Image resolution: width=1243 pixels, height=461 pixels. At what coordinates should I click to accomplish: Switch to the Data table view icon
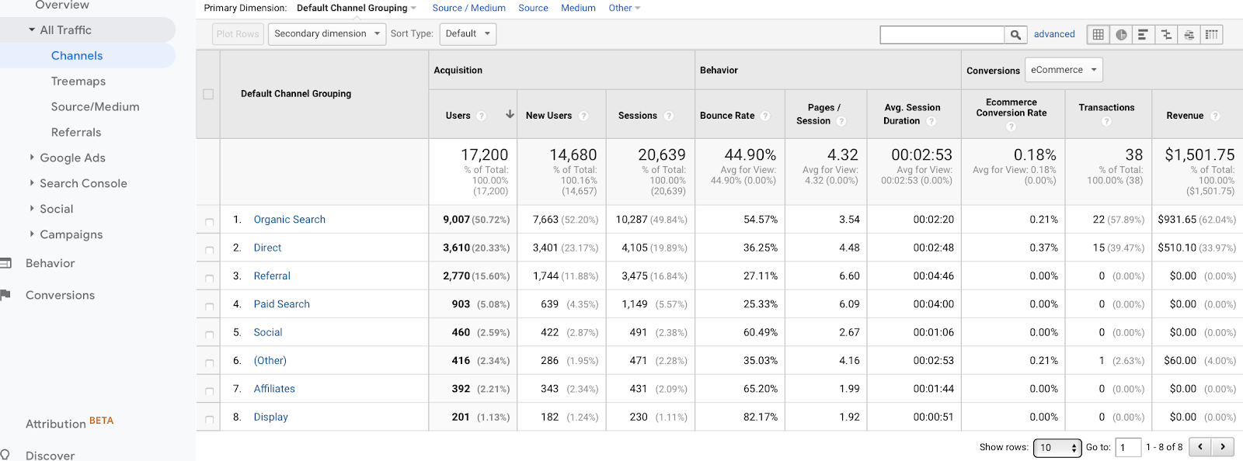pyautogui.click(x=1098, y=34)
